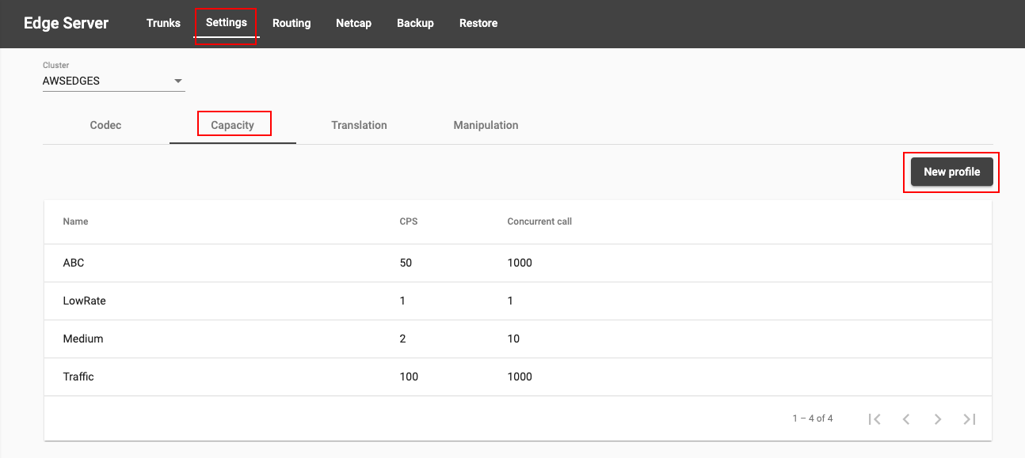This screenshot has height=458, width=1025.
Task: Click the Edge Server title
Action: point(66,23)
